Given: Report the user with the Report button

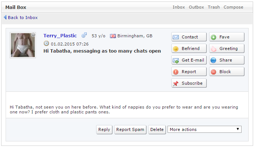Looking at the screenshot, I should click(189, 72).
